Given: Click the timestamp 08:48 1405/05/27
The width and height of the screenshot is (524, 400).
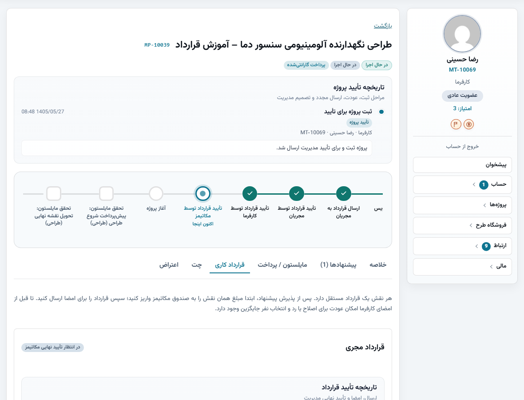Looking at the screenshot, I should pyautogui.click(x=43, y=112).
